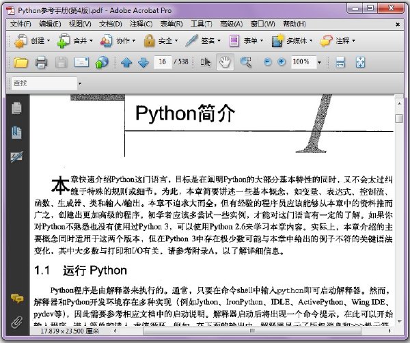Go to next page with down arrow

coord(143,62)
